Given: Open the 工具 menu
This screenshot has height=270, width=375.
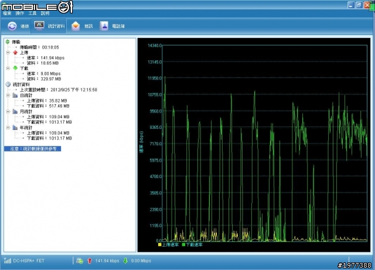Looking at the screenshot, I should (32, 13).
